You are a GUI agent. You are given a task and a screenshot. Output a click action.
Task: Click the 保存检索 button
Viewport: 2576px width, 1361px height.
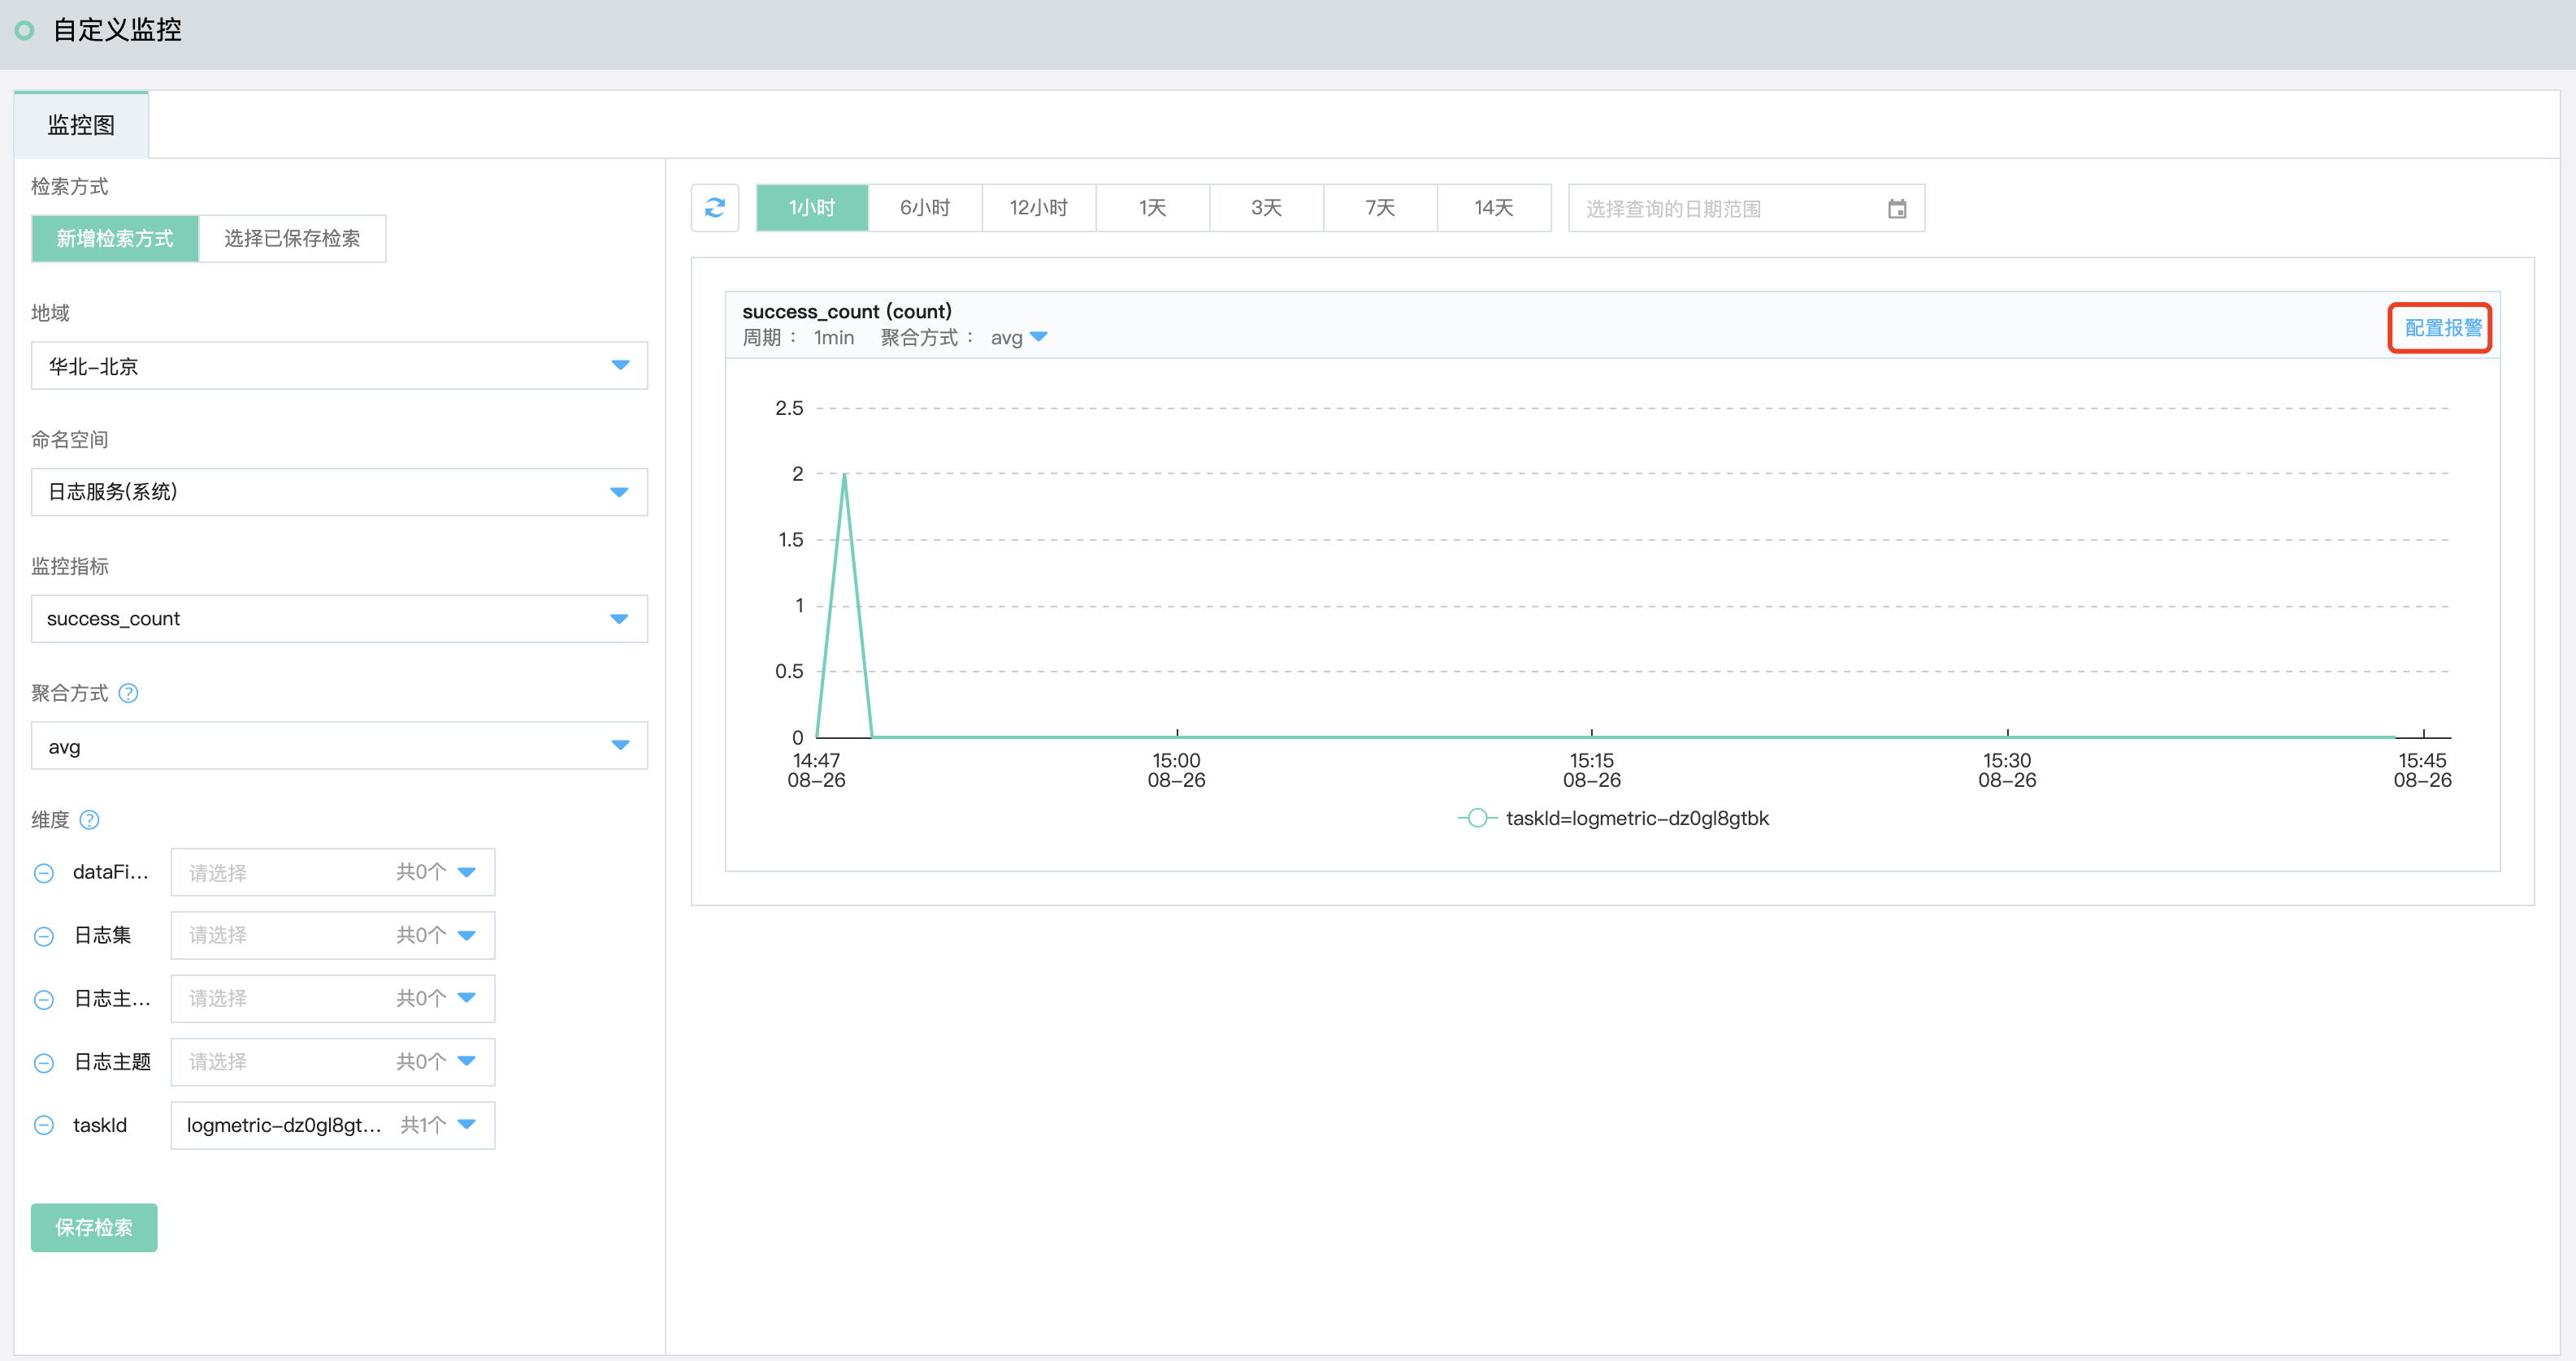click(94, 1227)
